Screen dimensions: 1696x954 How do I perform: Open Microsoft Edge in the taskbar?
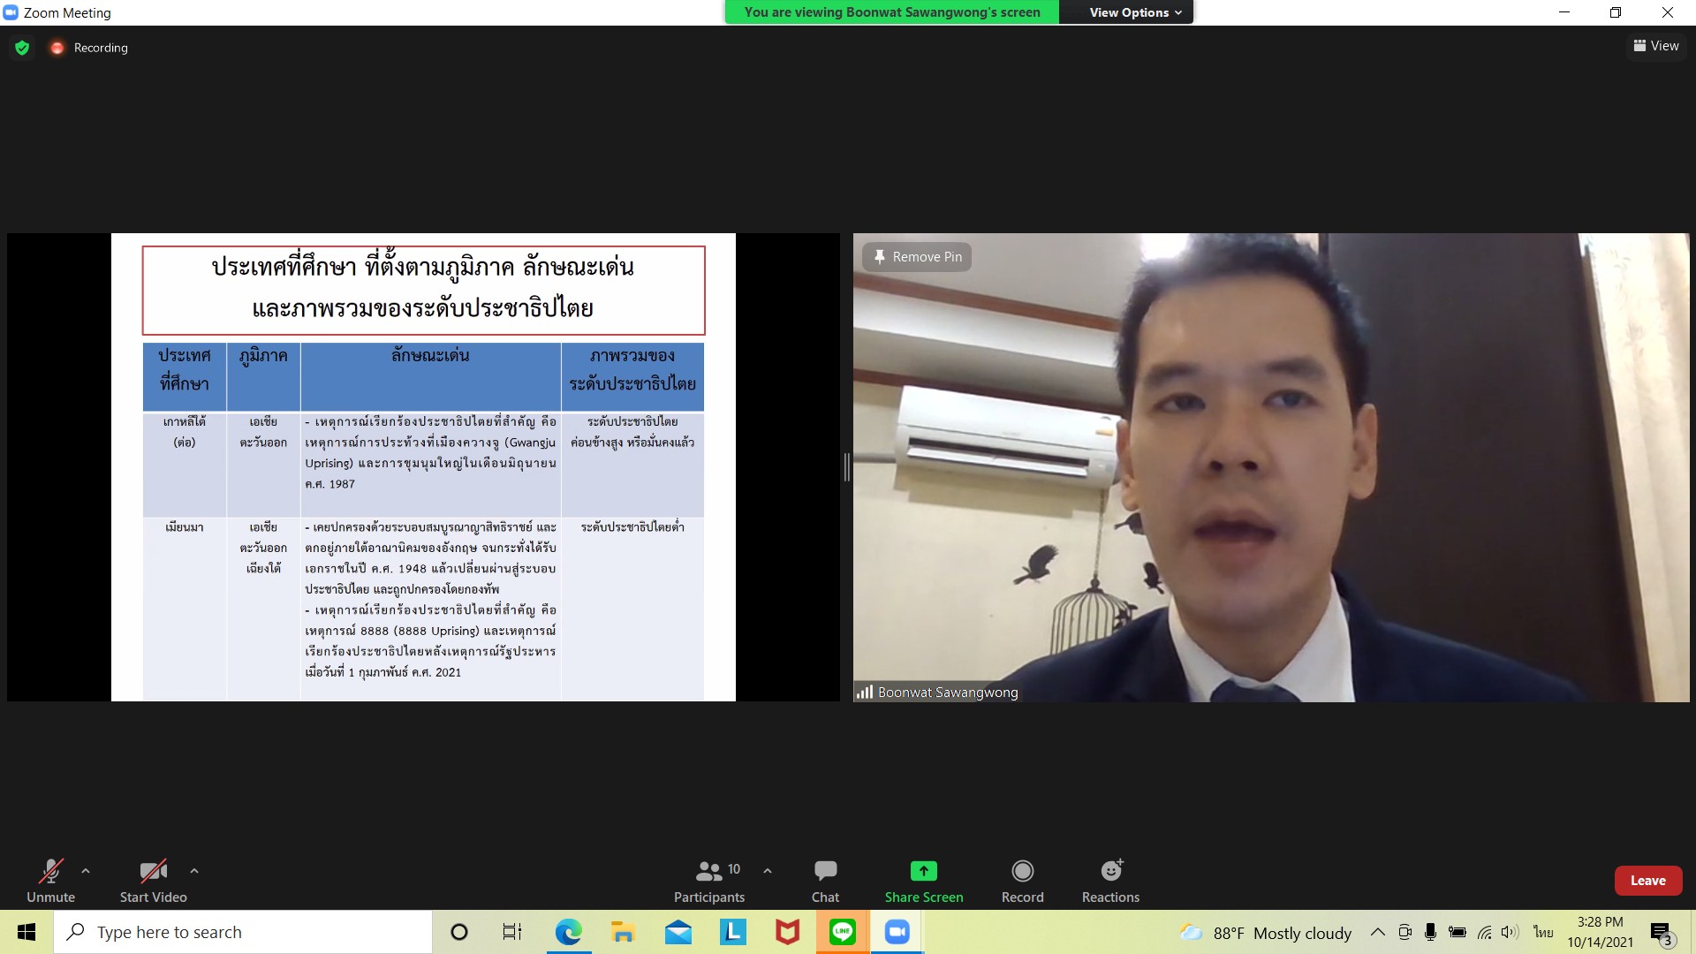click(x=568, y=932)
